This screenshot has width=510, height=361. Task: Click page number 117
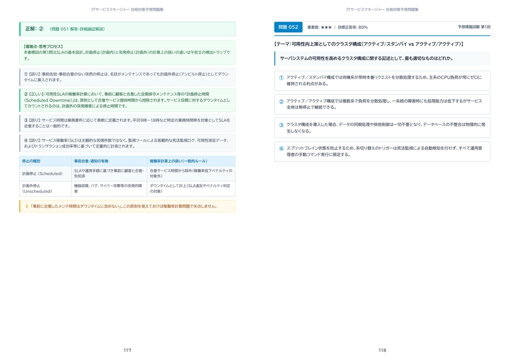127,350
